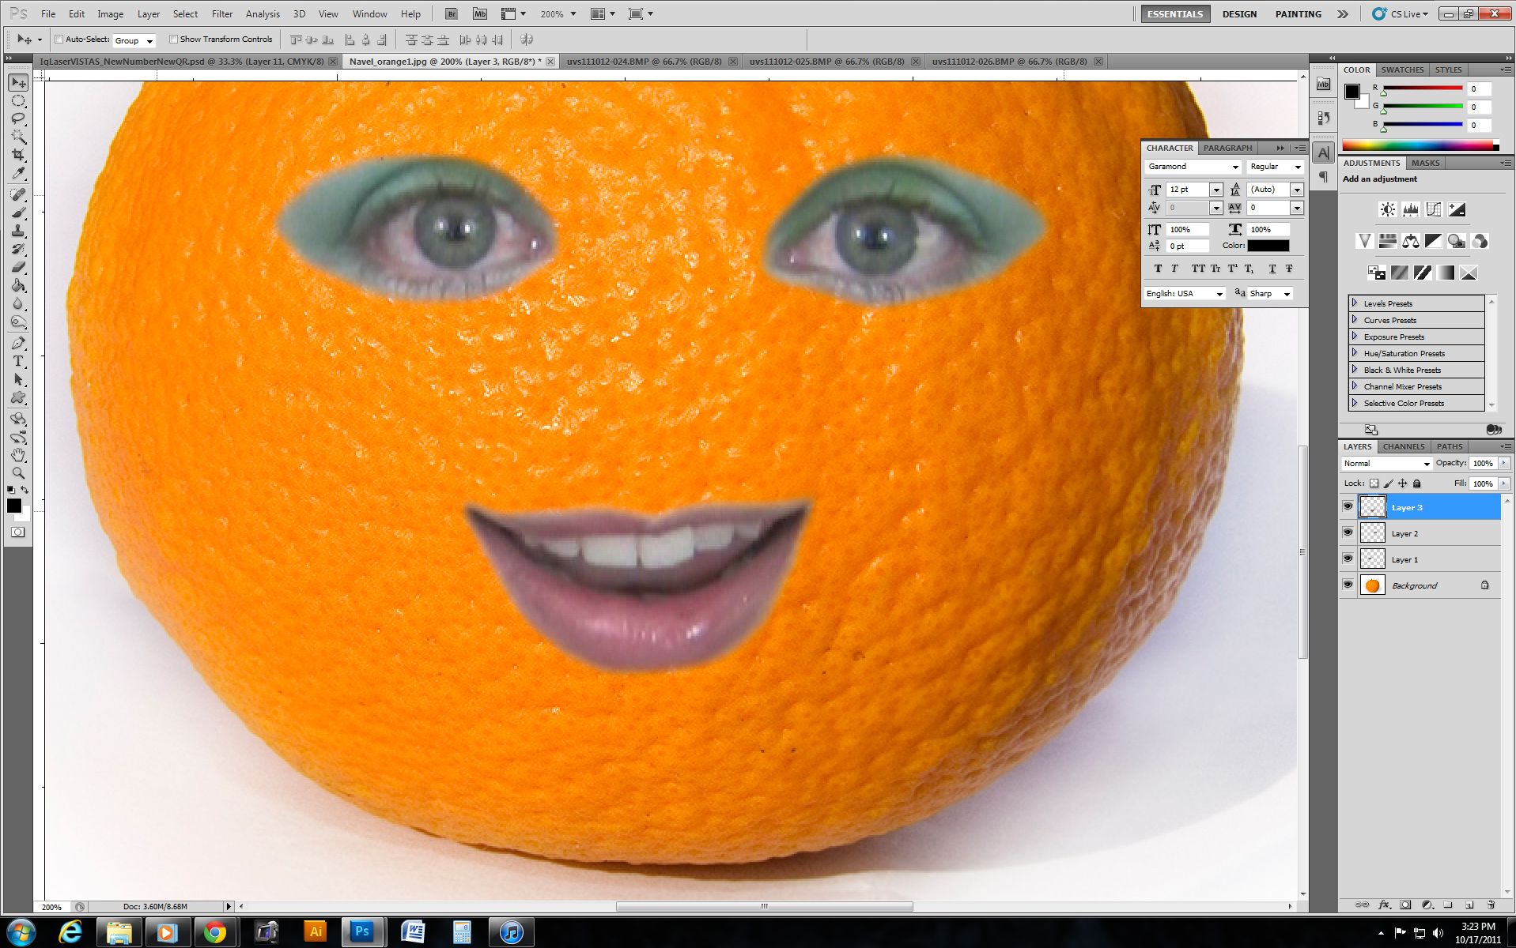The height and width of the screenshot is (948, 1516).
Task: Enable the Auto-Select checkbox
Action: 59,39
